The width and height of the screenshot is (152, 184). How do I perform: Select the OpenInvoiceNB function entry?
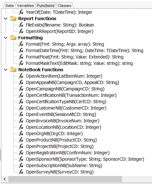coord(63,121)
